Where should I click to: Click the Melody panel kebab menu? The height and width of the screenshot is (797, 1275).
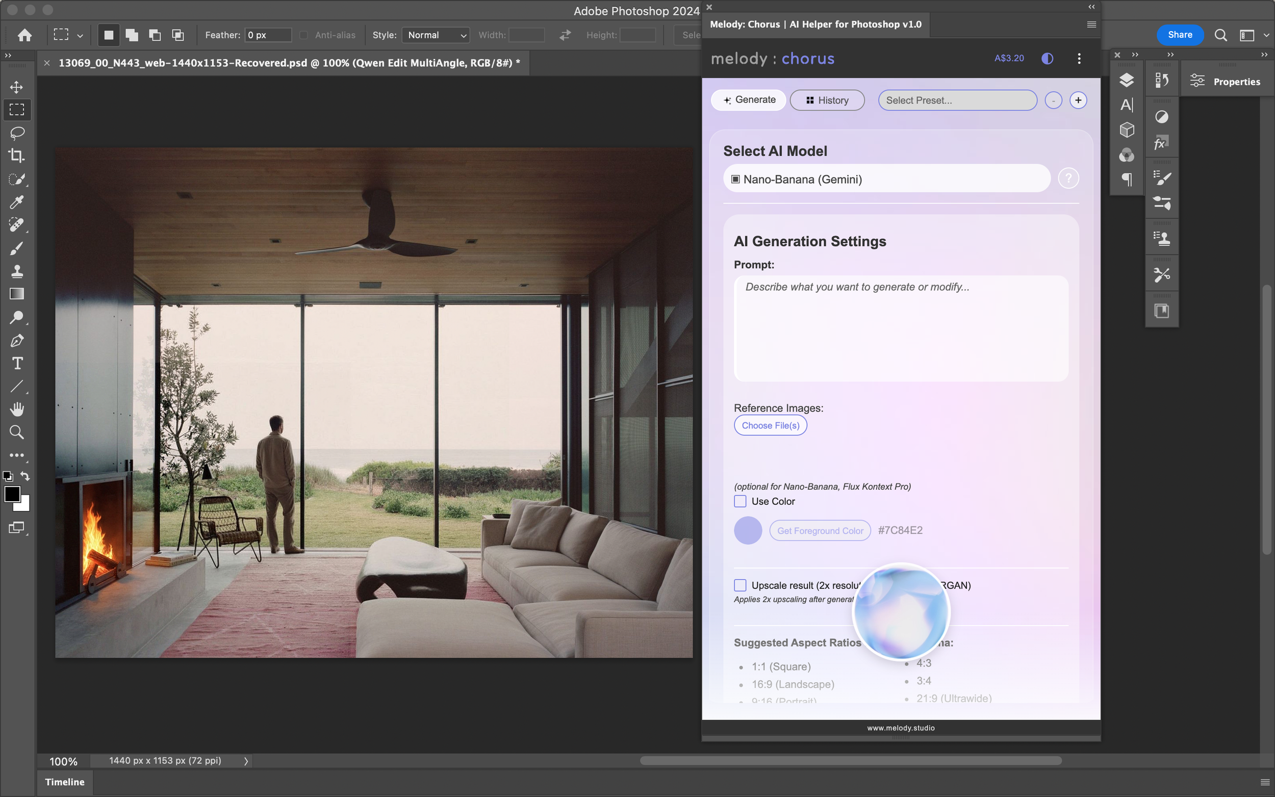click(x=1079, y=59)
